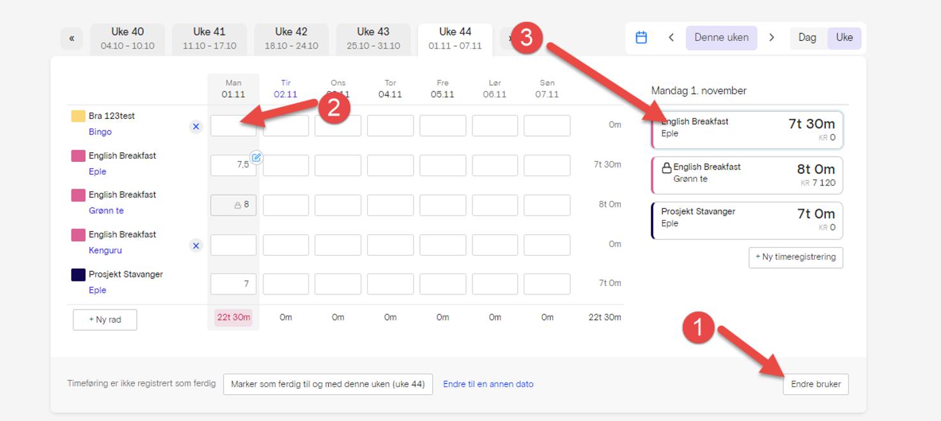Open Prosjekt Stavanger 7t 0m card
This screenshot has height=421, width=941.
[747, 221]
